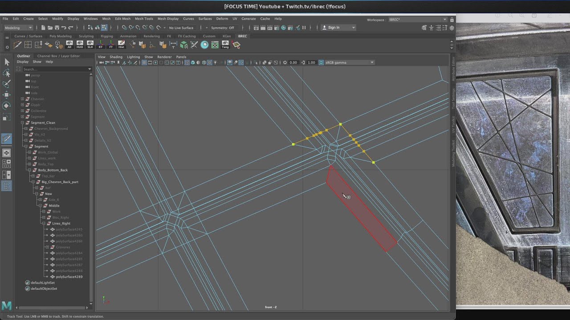The height and width of the screenshot is (320, 570).
Task: Open the Symmetry: Off dropdown
Action: point(225,28)
